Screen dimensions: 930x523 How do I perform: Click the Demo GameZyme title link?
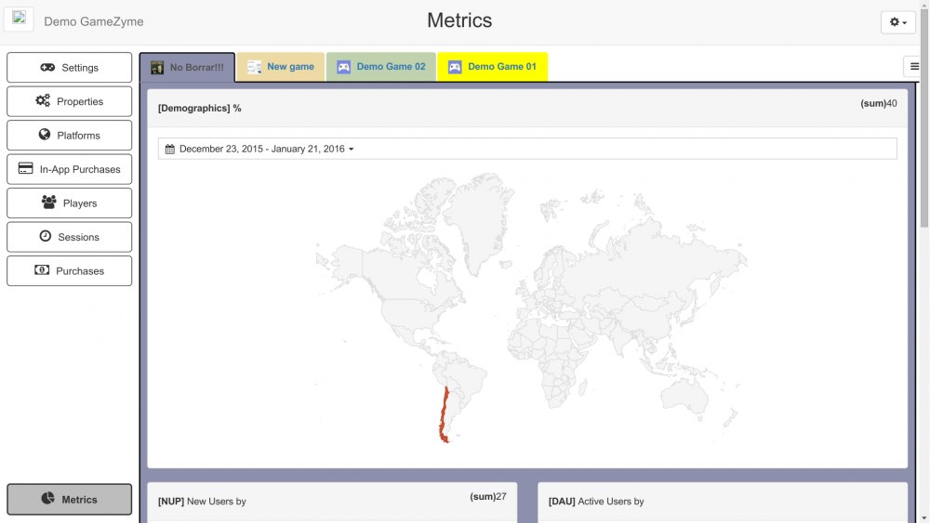(94, 21)
